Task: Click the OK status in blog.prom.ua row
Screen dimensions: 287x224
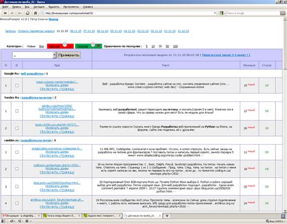Action: coord(266,186)
